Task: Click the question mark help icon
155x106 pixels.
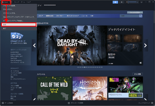Action: [x=127, y=2]
